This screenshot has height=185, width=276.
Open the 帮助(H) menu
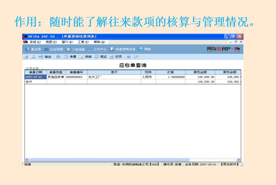pos(99,42)
